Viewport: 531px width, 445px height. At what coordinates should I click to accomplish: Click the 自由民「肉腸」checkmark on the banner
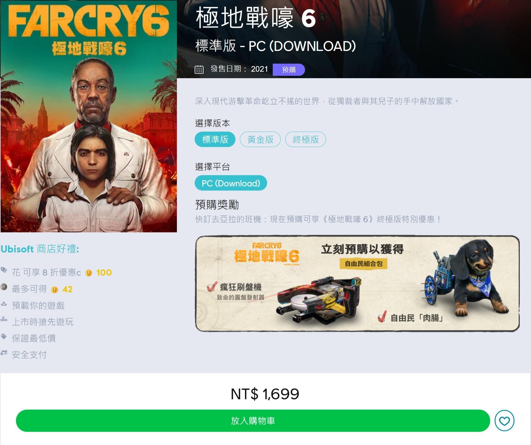(382, 317)
